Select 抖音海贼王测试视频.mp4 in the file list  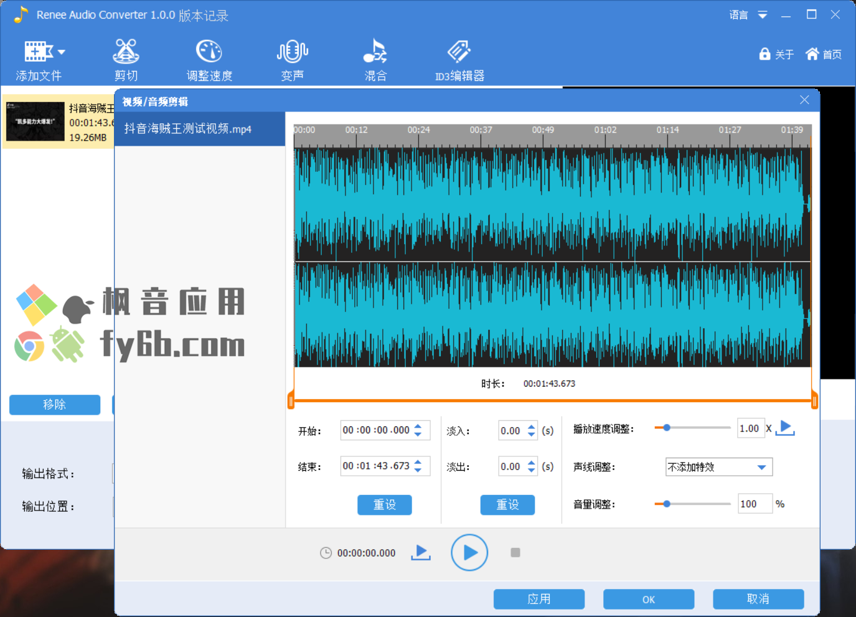click(200, 129)
